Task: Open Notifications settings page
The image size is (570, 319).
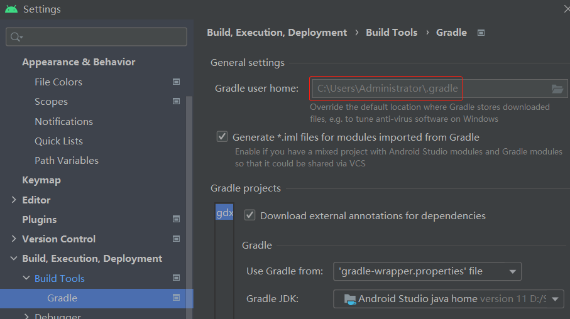Action: click(x=63, y=121)
